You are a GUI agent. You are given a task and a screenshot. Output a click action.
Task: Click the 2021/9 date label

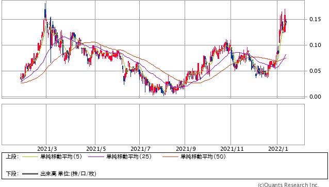186,149
